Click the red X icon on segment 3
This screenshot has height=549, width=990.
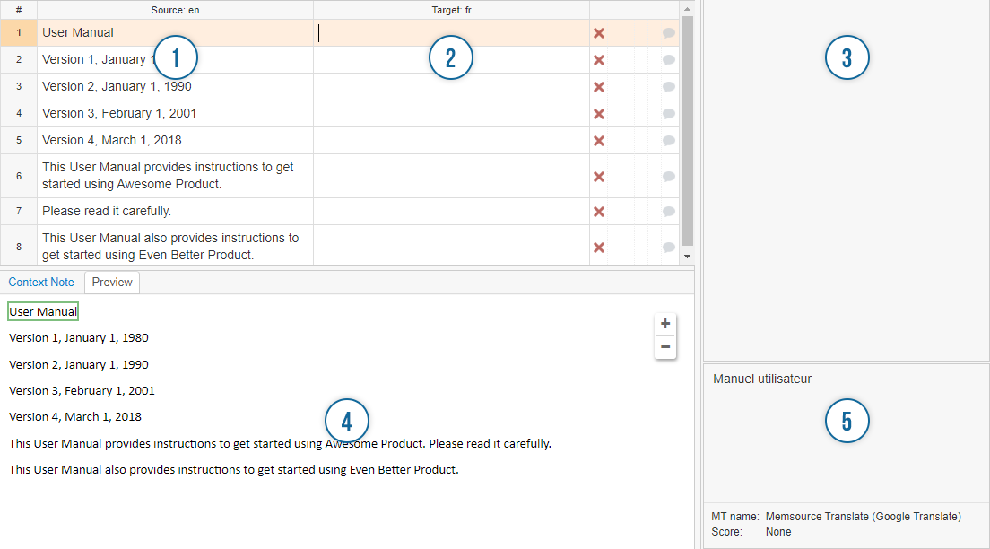point(598,87)
